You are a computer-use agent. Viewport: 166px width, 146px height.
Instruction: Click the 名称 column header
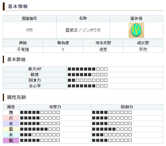pyautogui.click(x=83, y=19)
